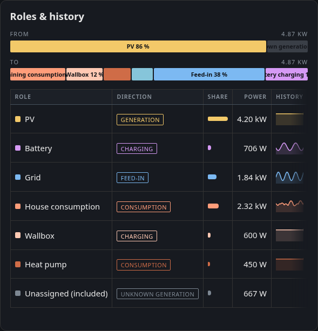Open the PV history sparkline
Viewport: 318px width, 331px height.
click(289, 119)
